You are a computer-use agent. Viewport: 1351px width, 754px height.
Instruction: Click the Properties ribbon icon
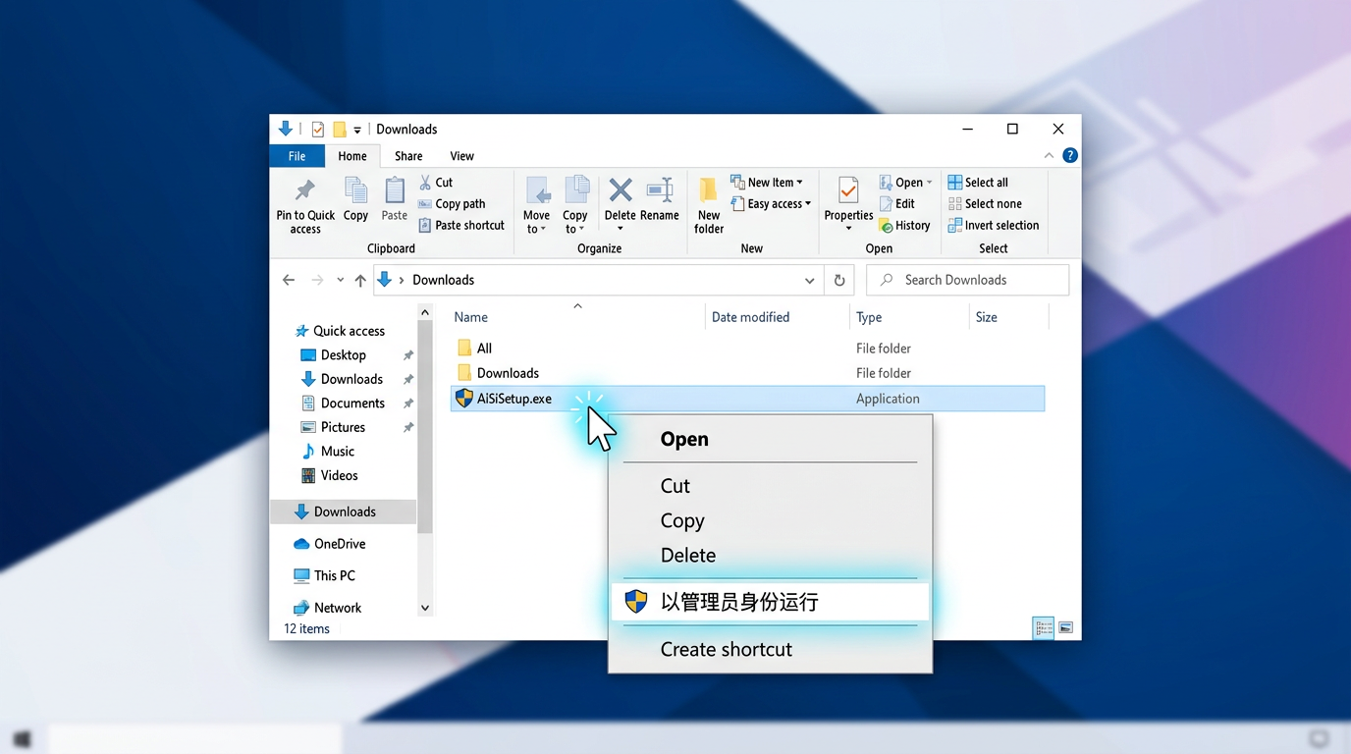click(848, 189)
